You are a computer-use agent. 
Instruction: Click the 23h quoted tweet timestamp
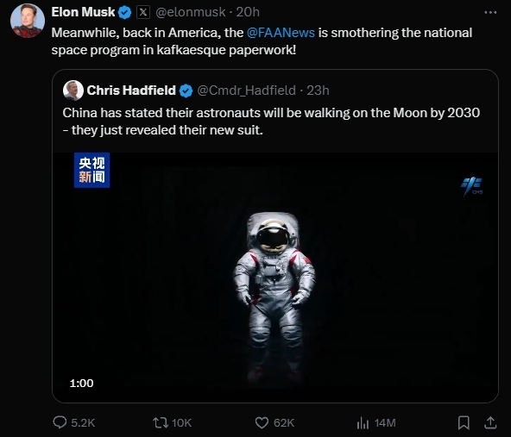pos(318,91)
